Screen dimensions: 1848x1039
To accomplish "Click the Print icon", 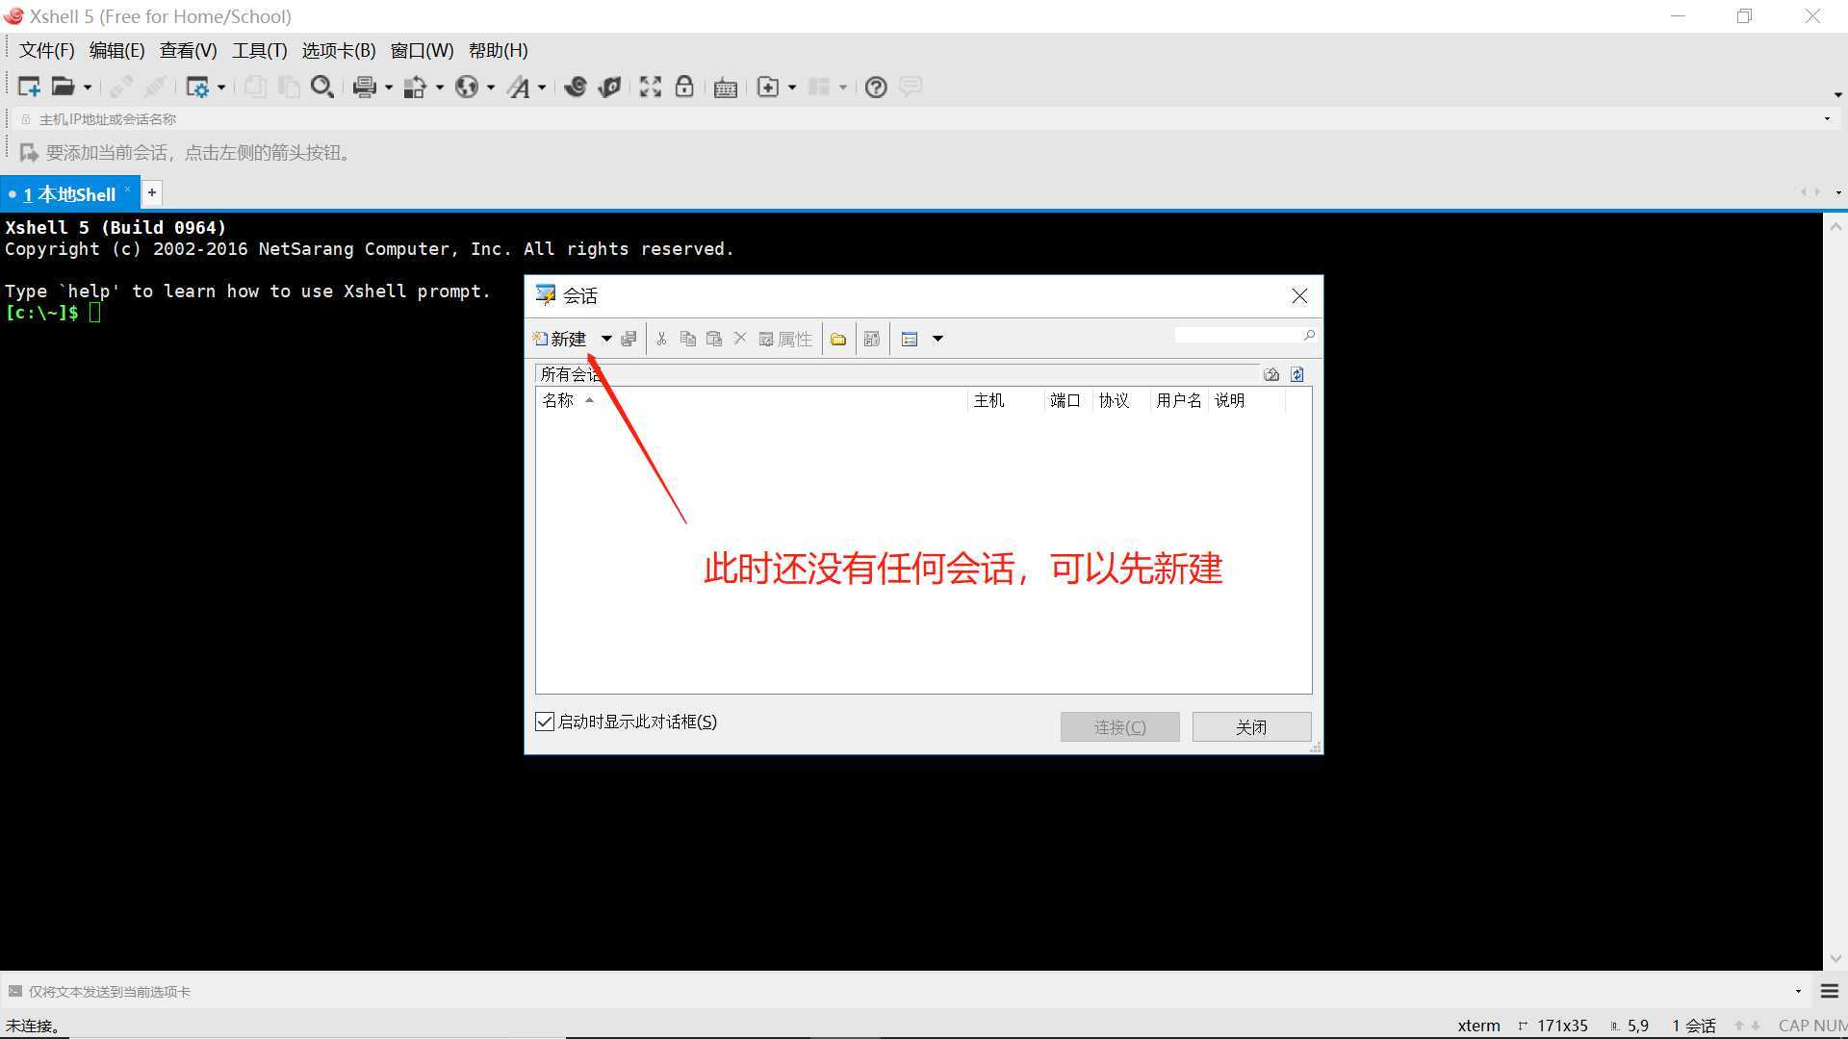I will 364,88.
